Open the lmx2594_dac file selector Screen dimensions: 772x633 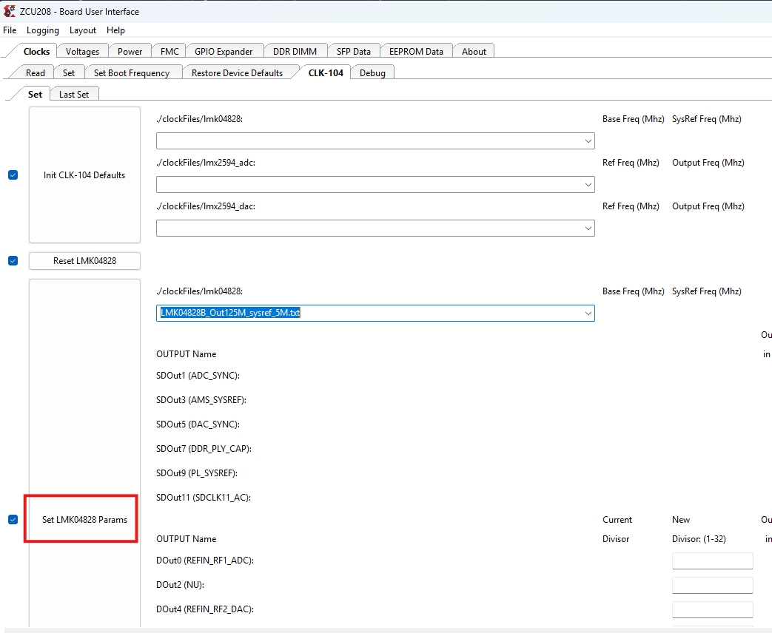(x=587, y=228)
